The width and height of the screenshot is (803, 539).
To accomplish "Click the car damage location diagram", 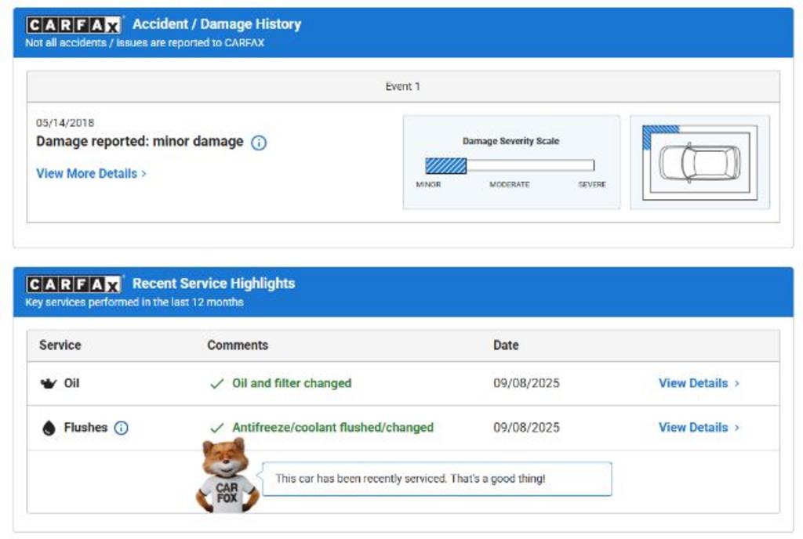I will tap(699, 162).
